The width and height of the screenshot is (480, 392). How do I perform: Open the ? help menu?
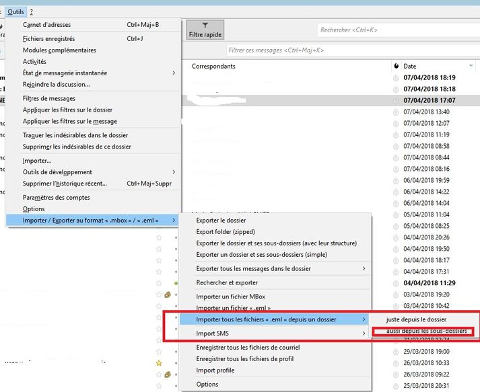(x=31, y=12)
